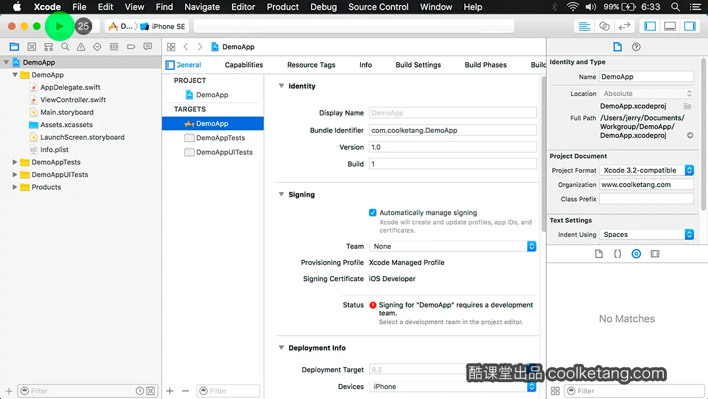The image size is (708, 399).
Task: Open the Editor menu
Action: 243,7
